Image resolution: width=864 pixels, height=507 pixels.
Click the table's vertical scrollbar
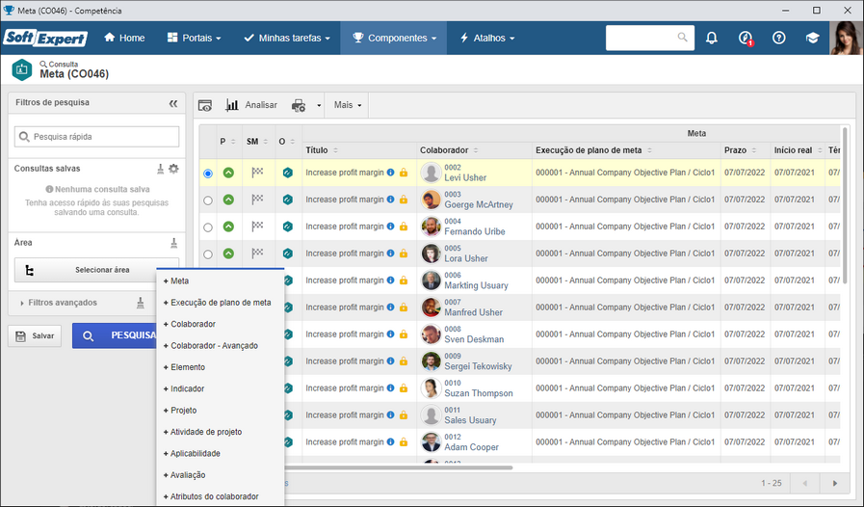pyautogui.click(x=845, y=205)
